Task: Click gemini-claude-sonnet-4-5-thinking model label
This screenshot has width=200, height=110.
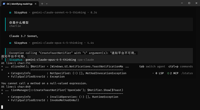Action: tap(59, 13)
